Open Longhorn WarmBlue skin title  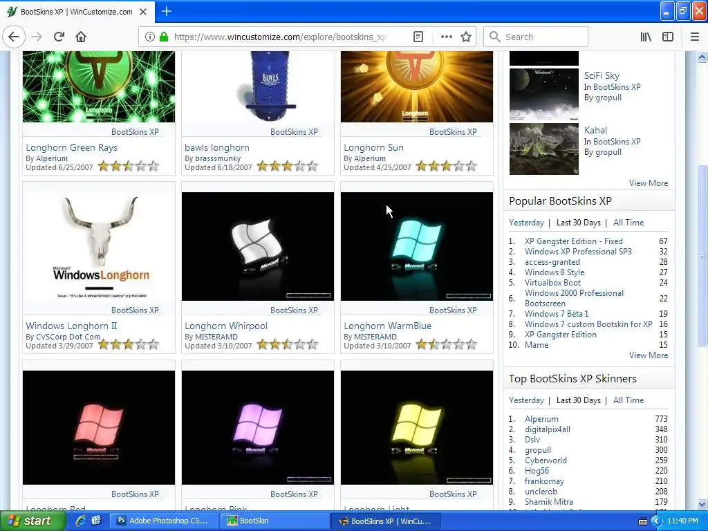click(387, 326)
